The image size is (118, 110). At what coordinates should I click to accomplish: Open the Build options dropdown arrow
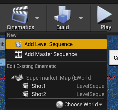(x=81, y=18)
